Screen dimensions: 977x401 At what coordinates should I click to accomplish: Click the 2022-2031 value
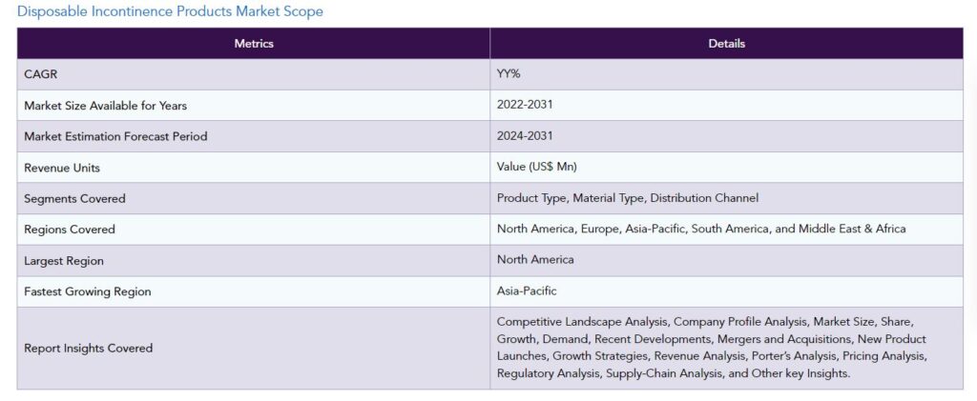(525, 105)
